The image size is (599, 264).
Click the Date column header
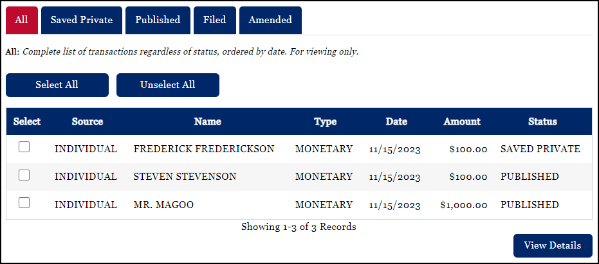(396, 121)
